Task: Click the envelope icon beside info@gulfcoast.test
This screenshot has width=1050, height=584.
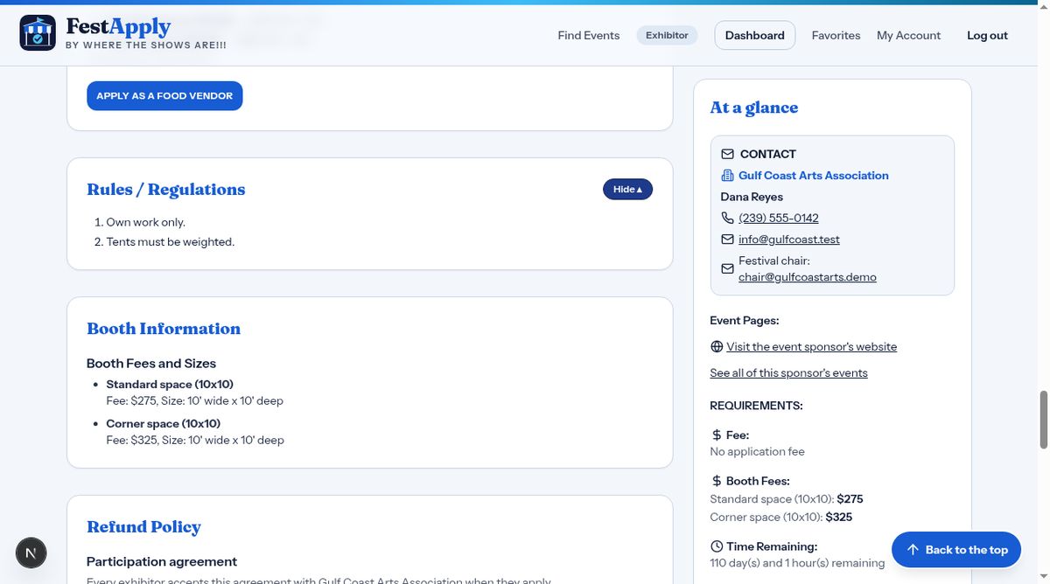Action: pos(727,240)
